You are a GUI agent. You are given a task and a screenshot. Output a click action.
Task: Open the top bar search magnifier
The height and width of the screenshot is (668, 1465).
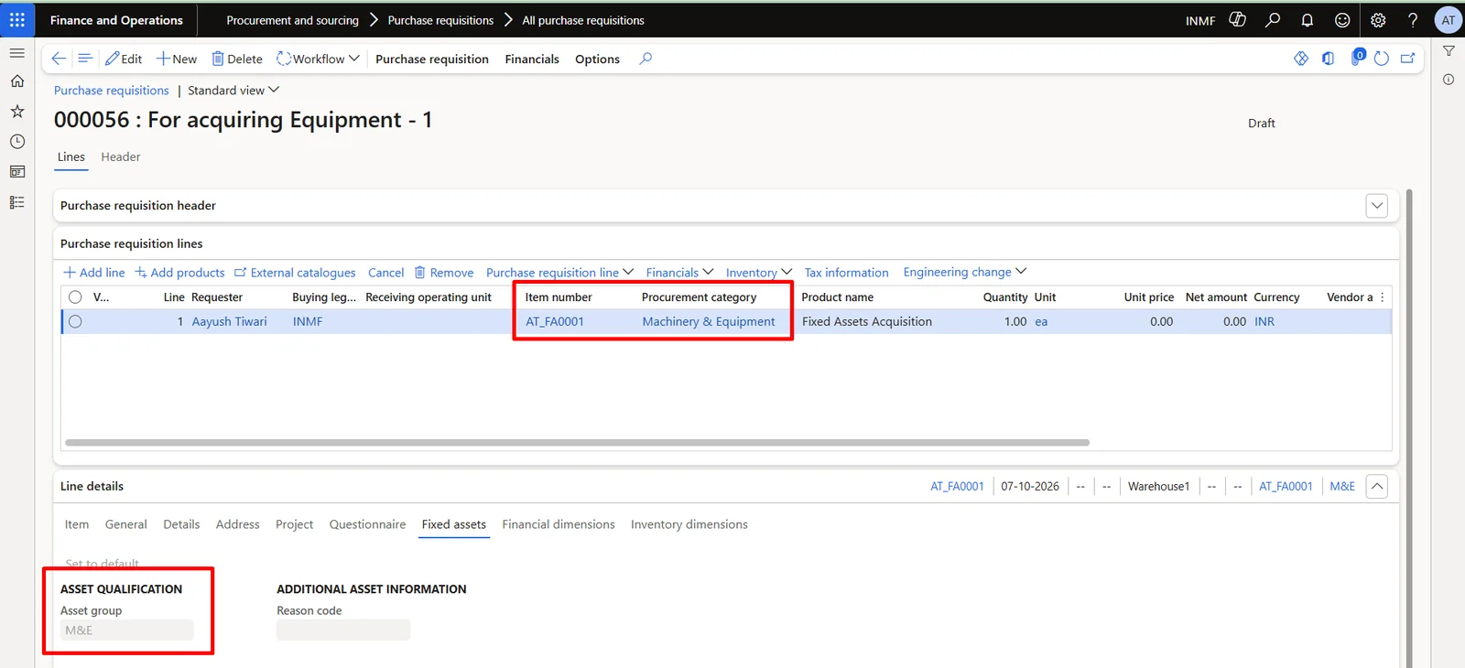click(x=1273, y=19)
